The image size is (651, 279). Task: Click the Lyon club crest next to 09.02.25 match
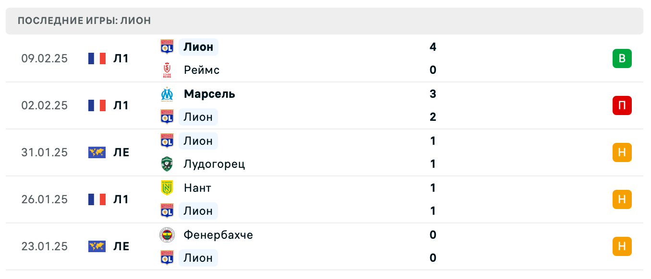pyautogui.click(x=167, y=47)
